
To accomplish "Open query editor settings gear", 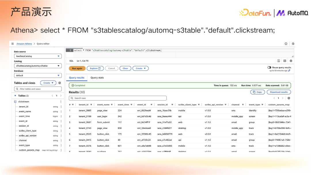I will tap(291, 61).
